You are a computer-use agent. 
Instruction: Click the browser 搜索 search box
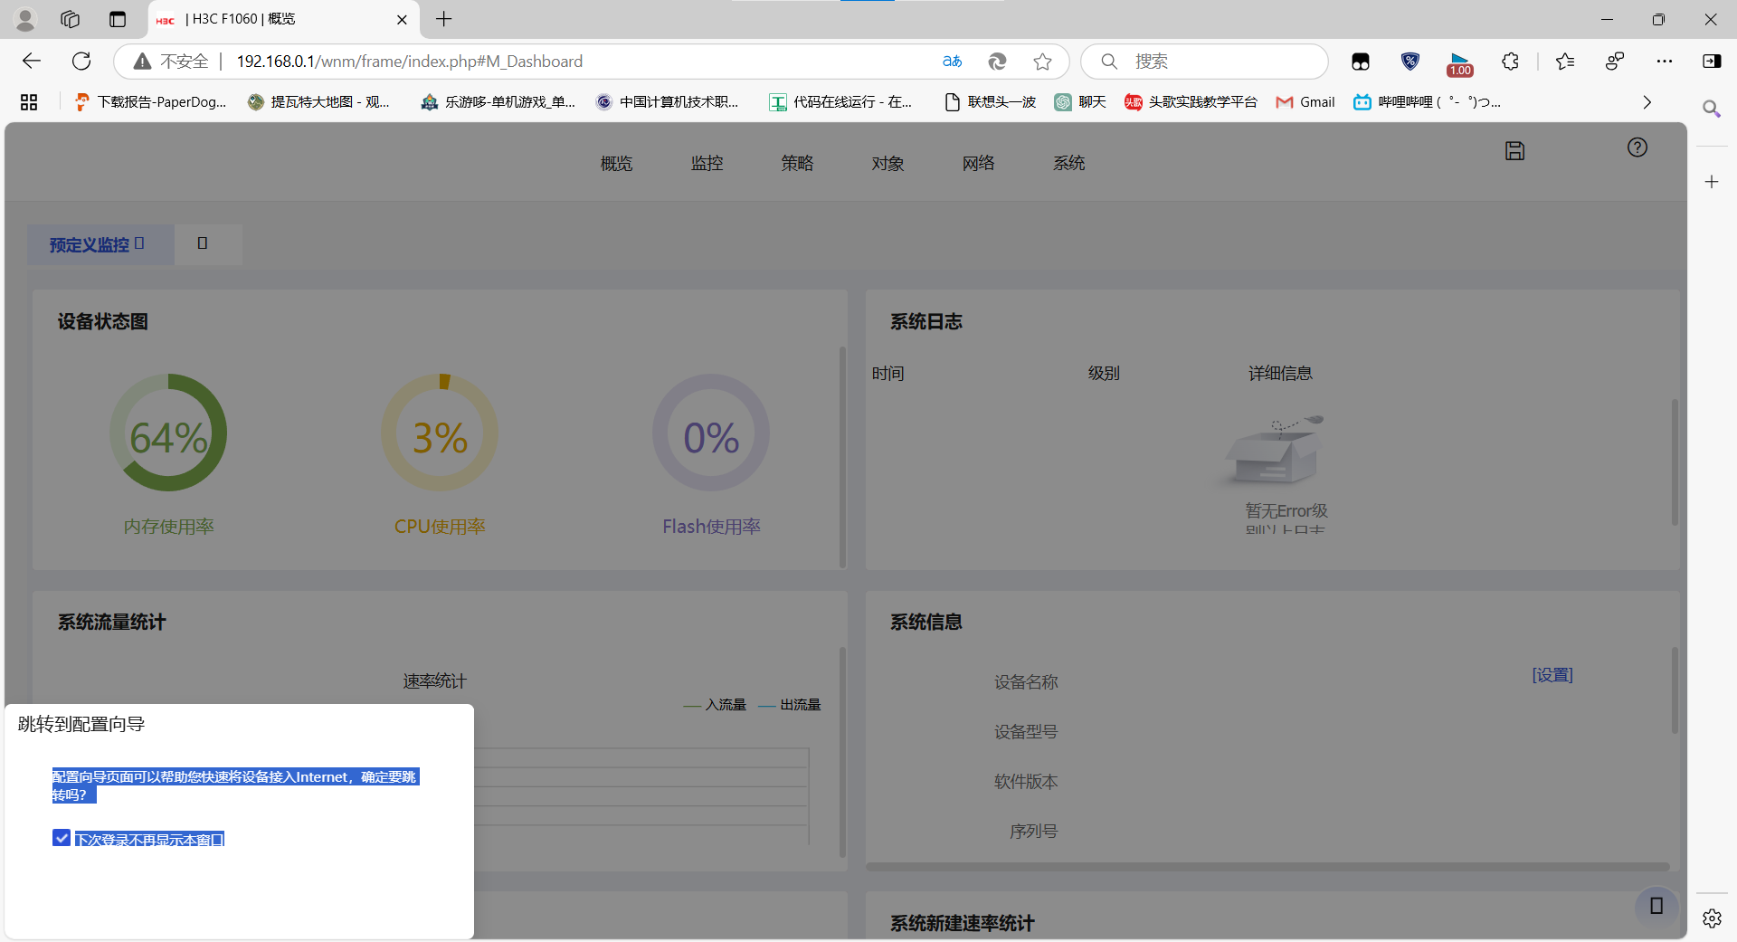pos(1205,62)
